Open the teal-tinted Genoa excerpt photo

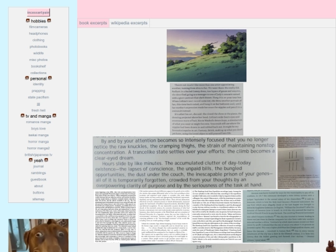pos(281,216)
